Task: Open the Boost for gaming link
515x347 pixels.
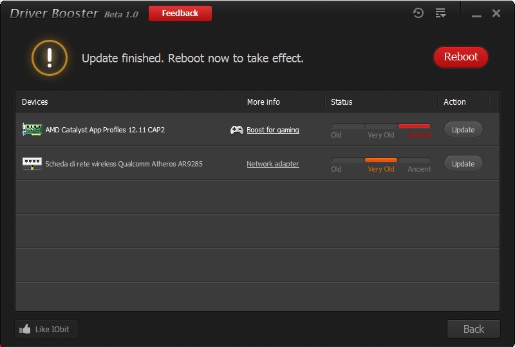Action: point(273,130)
